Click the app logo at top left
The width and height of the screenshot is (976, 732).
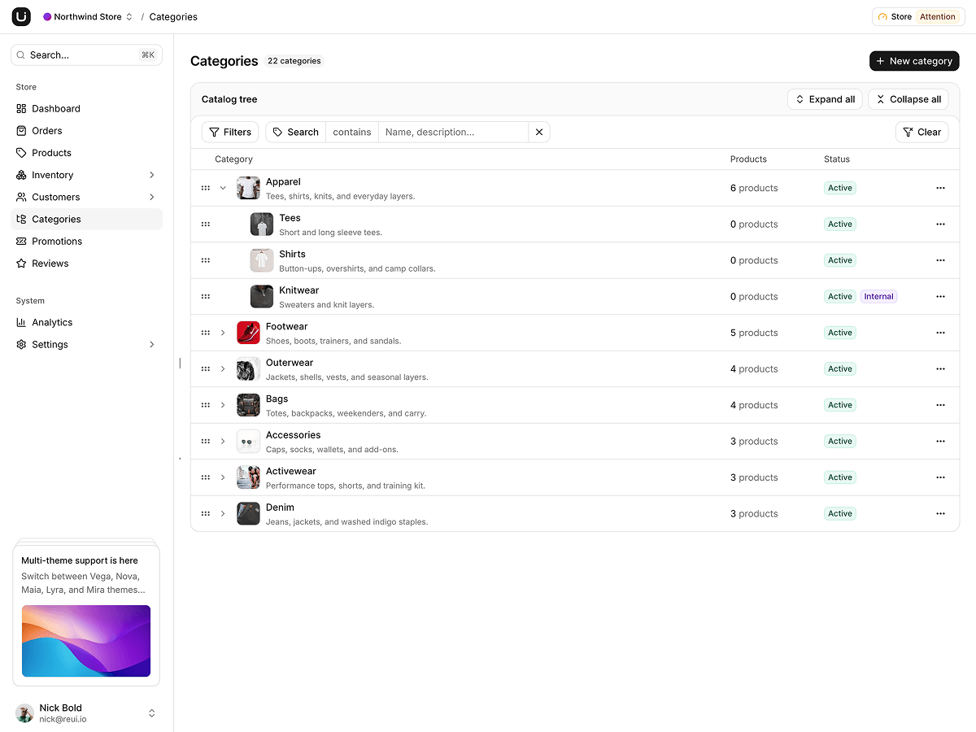[x=21, y=16]
